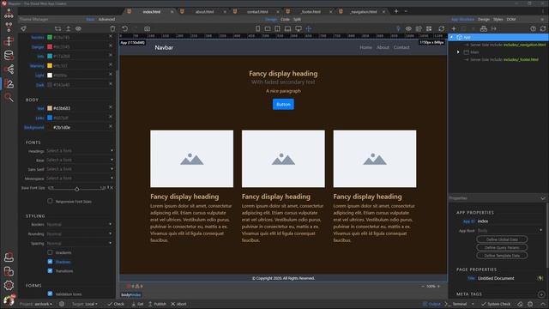This screenshot has height=309, width=549.
Task: Open the DOM tab in the right panel
Action: click(511, 19)
